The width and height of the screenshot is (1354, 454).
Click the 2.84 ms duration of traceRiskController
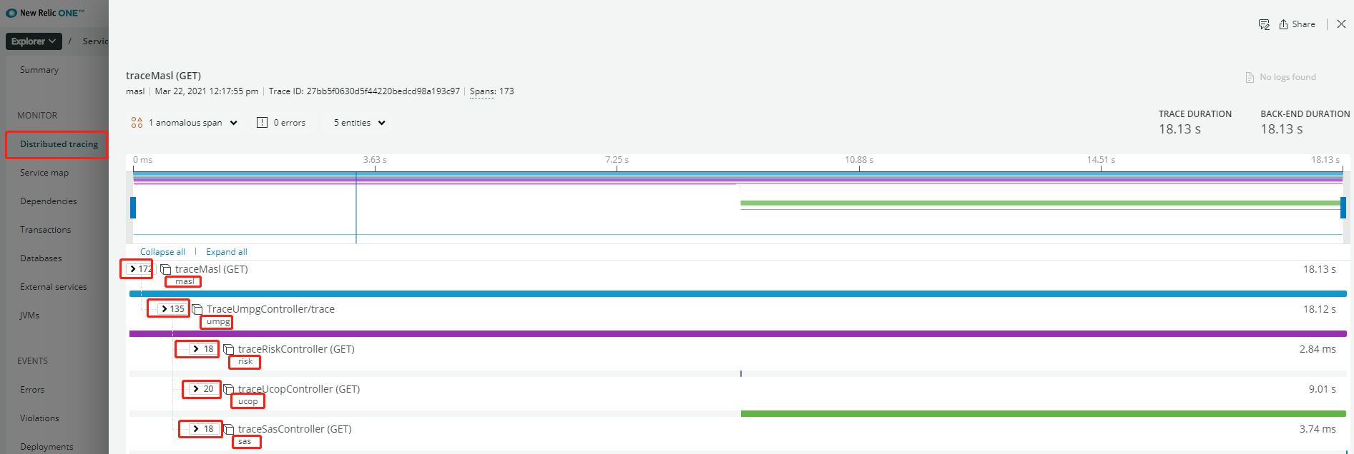[1318, 349]
